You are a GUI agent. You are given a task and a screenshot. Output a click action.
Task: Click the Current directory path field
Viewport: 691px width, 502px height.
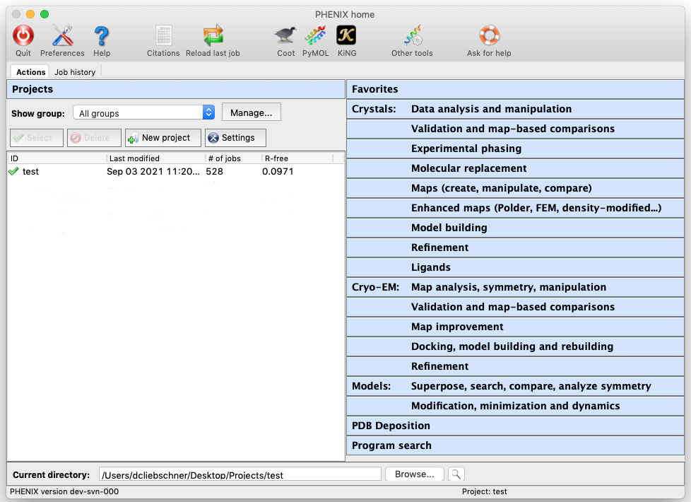[x=240, y=474]
